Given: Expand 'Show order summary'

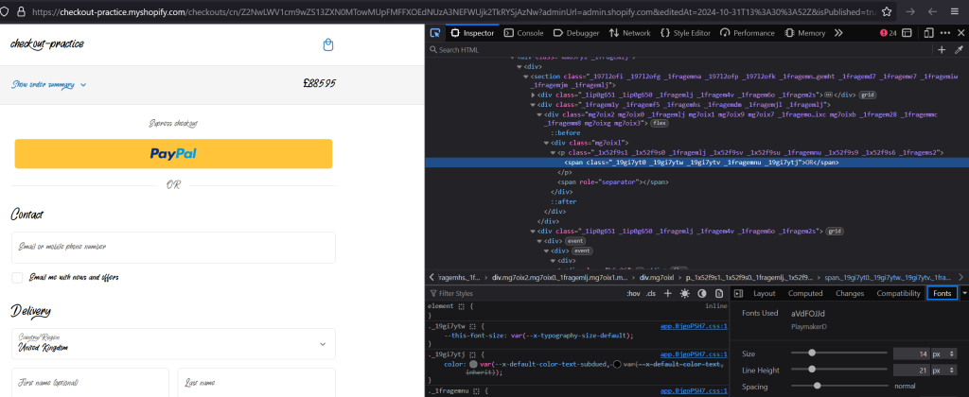Looking at the screenshot, I should click(x=49, y=84).
